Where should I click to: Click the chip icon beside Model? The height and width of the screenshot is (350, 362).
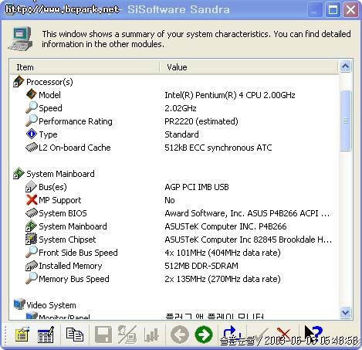[32, 94]
